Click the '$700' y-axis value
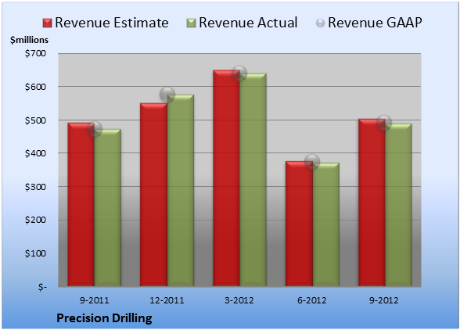Screen dimensions: 460x330 click(35, 53)
